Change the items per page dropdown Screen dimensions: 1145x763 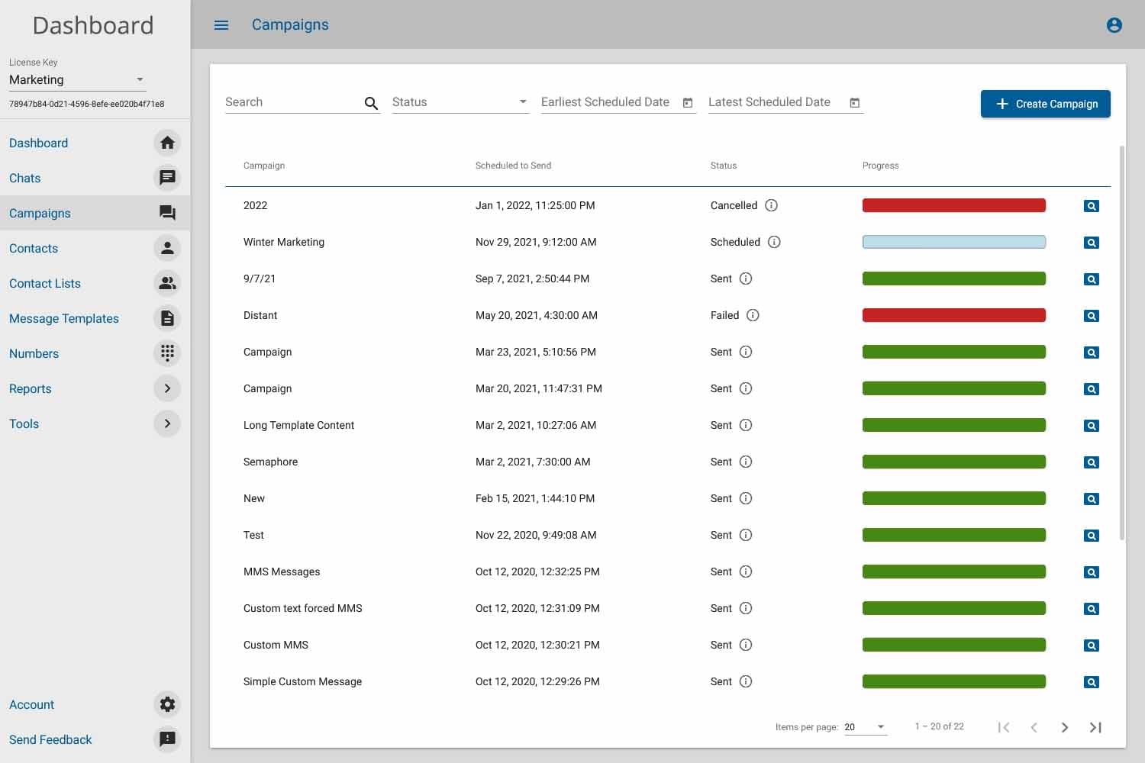pos(865,727)
